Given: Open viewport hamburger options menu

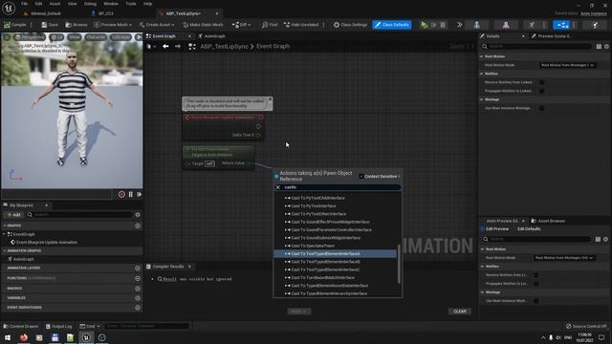Looking at the screenshot, I should point(7,37).
